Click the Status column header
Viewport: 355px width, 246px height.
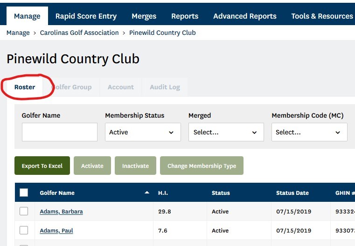click(221, 193)
